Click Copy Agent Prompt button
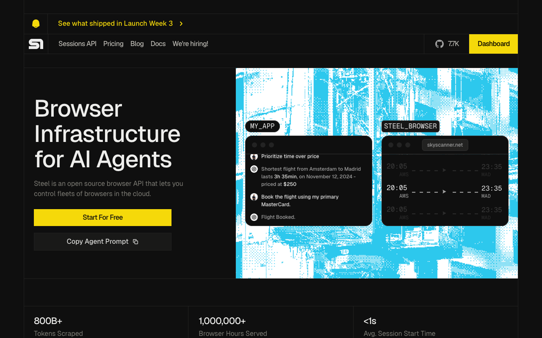This screenshot has height=338, width=542. tap(102, 242)
